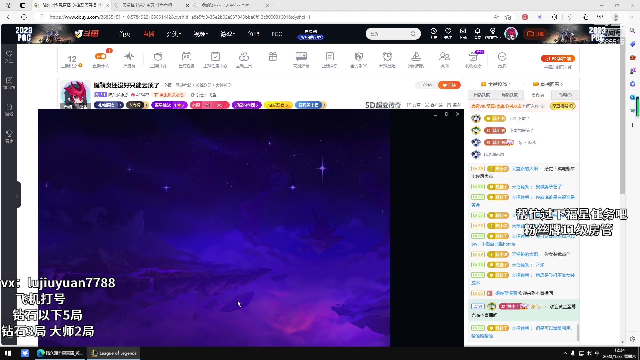Click the player settings gear icon
Viewport: 640px width, 360px height.
click(447, 114)
